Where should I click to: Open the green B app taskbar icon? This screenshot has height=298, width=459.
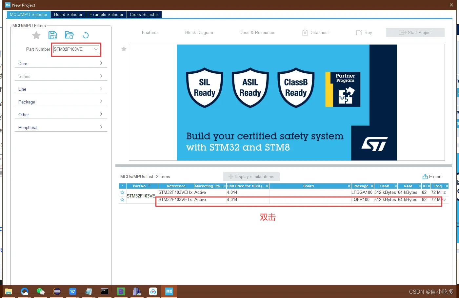pos(121,291)
